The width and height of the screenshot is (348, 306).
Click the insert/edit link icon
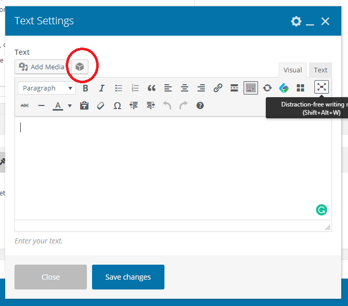(x=218, y=88)
